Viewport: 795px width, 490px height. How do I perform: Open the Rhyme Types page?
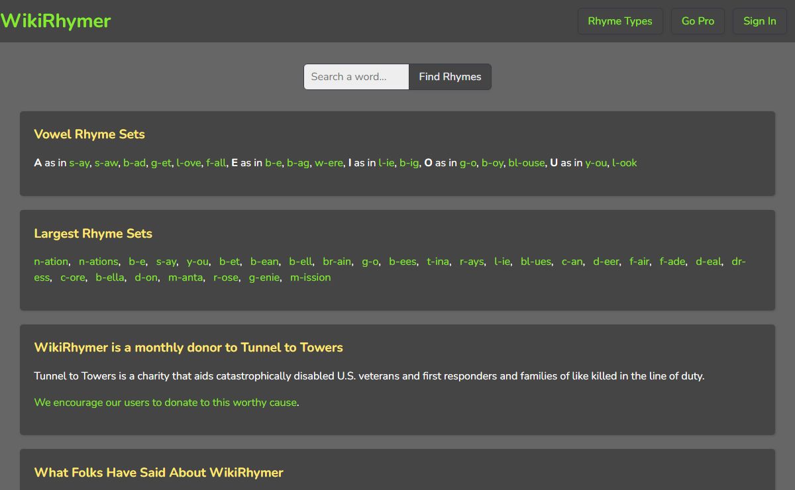click(620, 21)
